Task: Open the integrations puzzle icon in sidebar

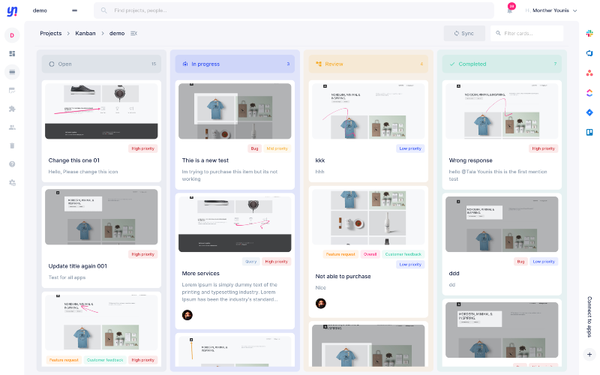Action: pos(12,109)
